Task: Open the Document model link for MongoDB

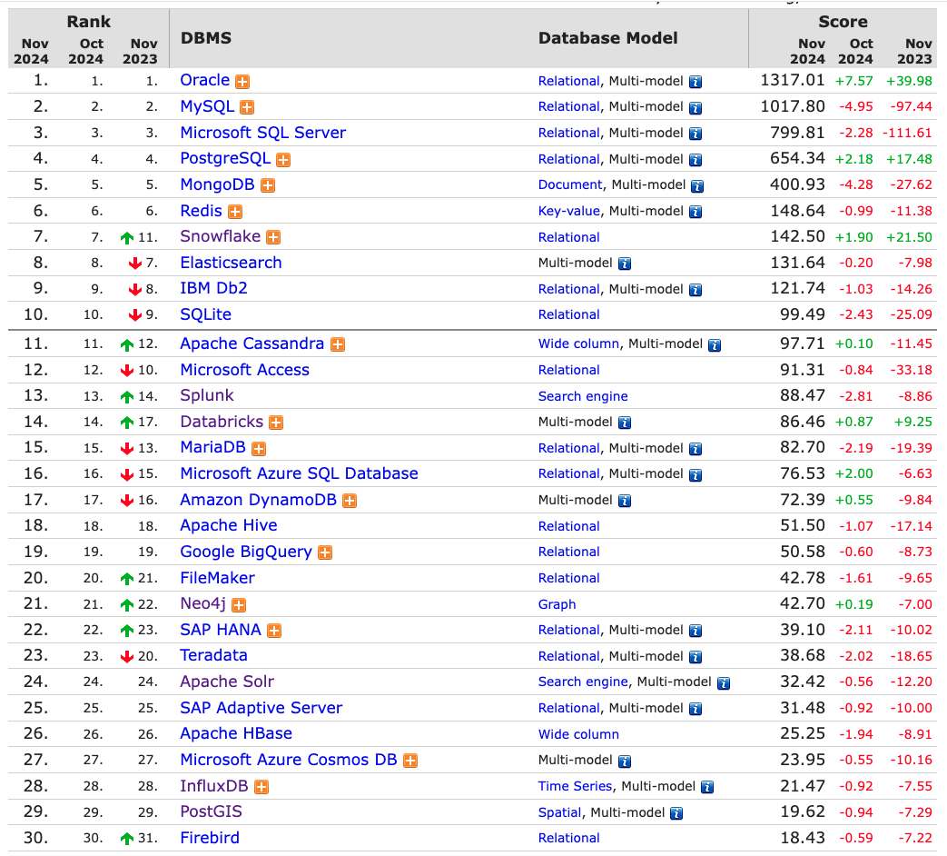Action: click(x=568, y=185)
